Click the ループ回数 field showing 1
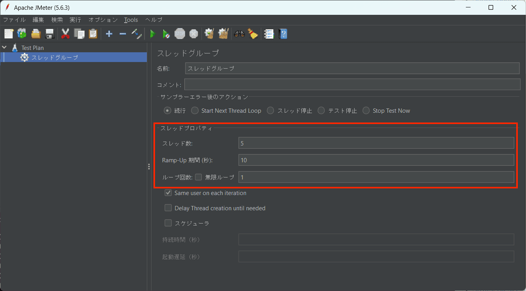The height and width of the screenshot is (291, 526). pos(376,177)
